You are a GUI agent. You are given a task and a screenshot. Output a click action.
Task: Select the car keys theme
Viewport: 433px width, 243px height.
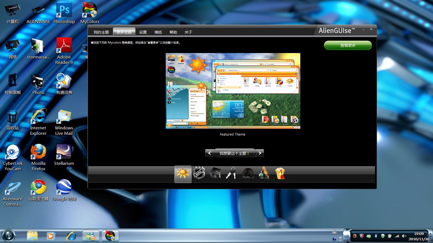coord(231,173)
